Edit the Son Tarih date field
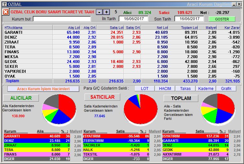 (189, 19)
